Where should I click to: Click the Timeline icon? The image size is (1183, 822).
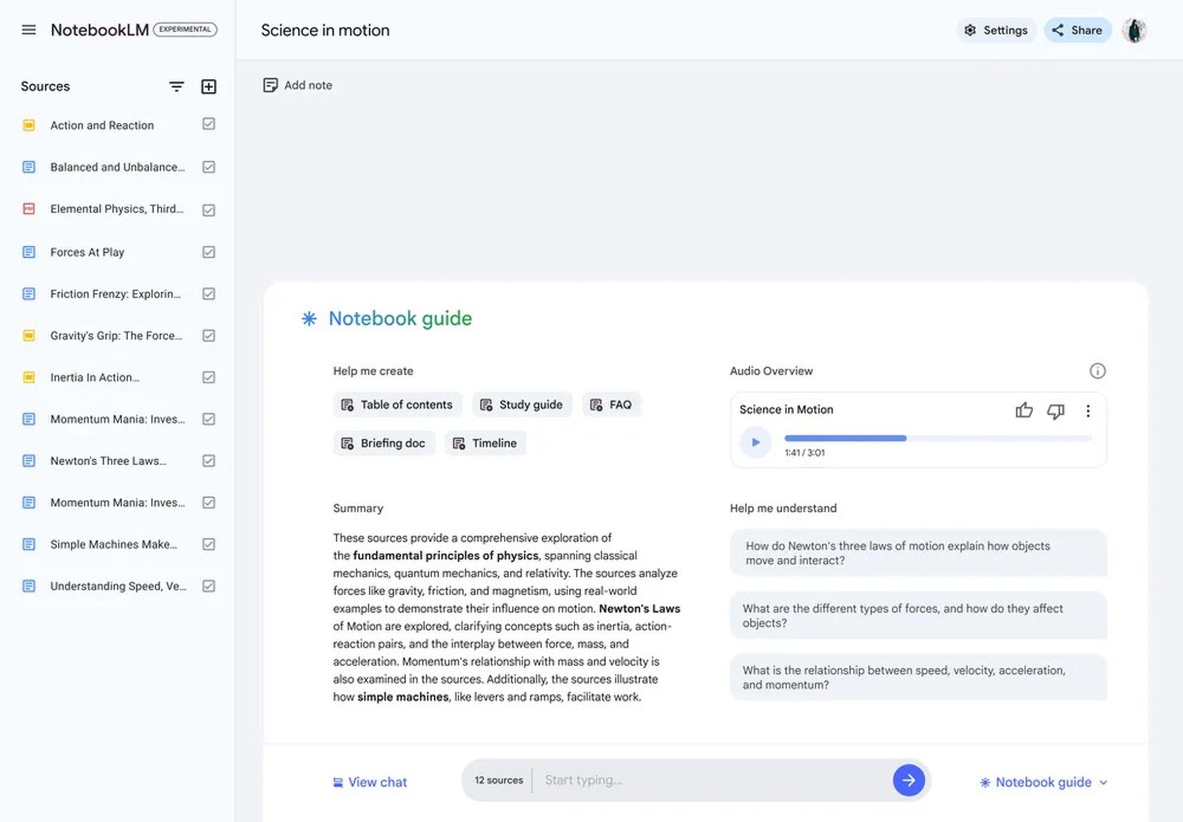pos(458,443)
